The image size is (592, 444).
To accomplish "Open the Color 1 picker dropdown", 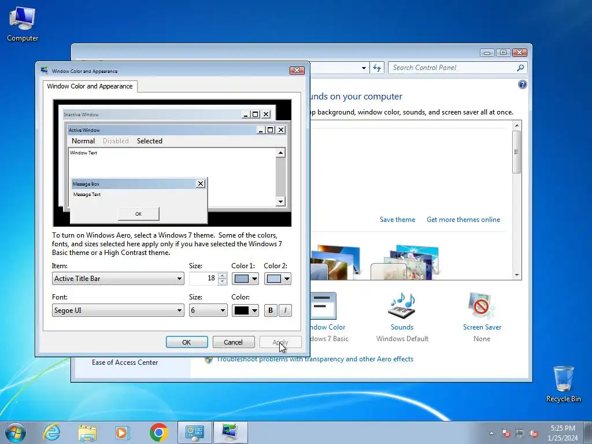I will pyautogui.click(x=245, y=279).
